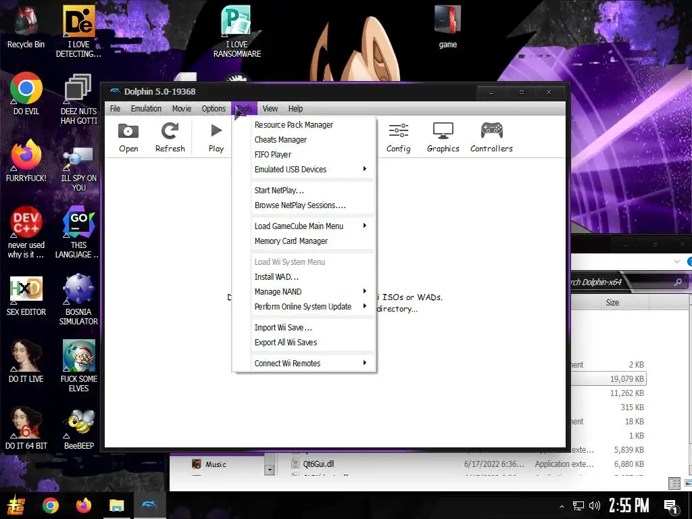Open Graphics settings from the toolbar
692x519 pixels.
[x=443, y=137]
